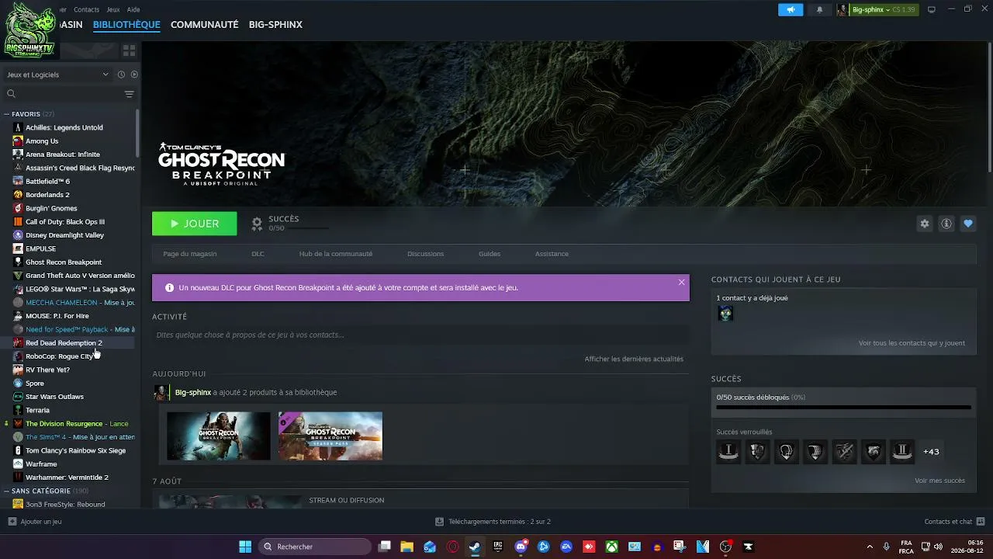The image size is (993, 559).
Task: Toggle the favorite heart for this game
Action: coord(967,224)
